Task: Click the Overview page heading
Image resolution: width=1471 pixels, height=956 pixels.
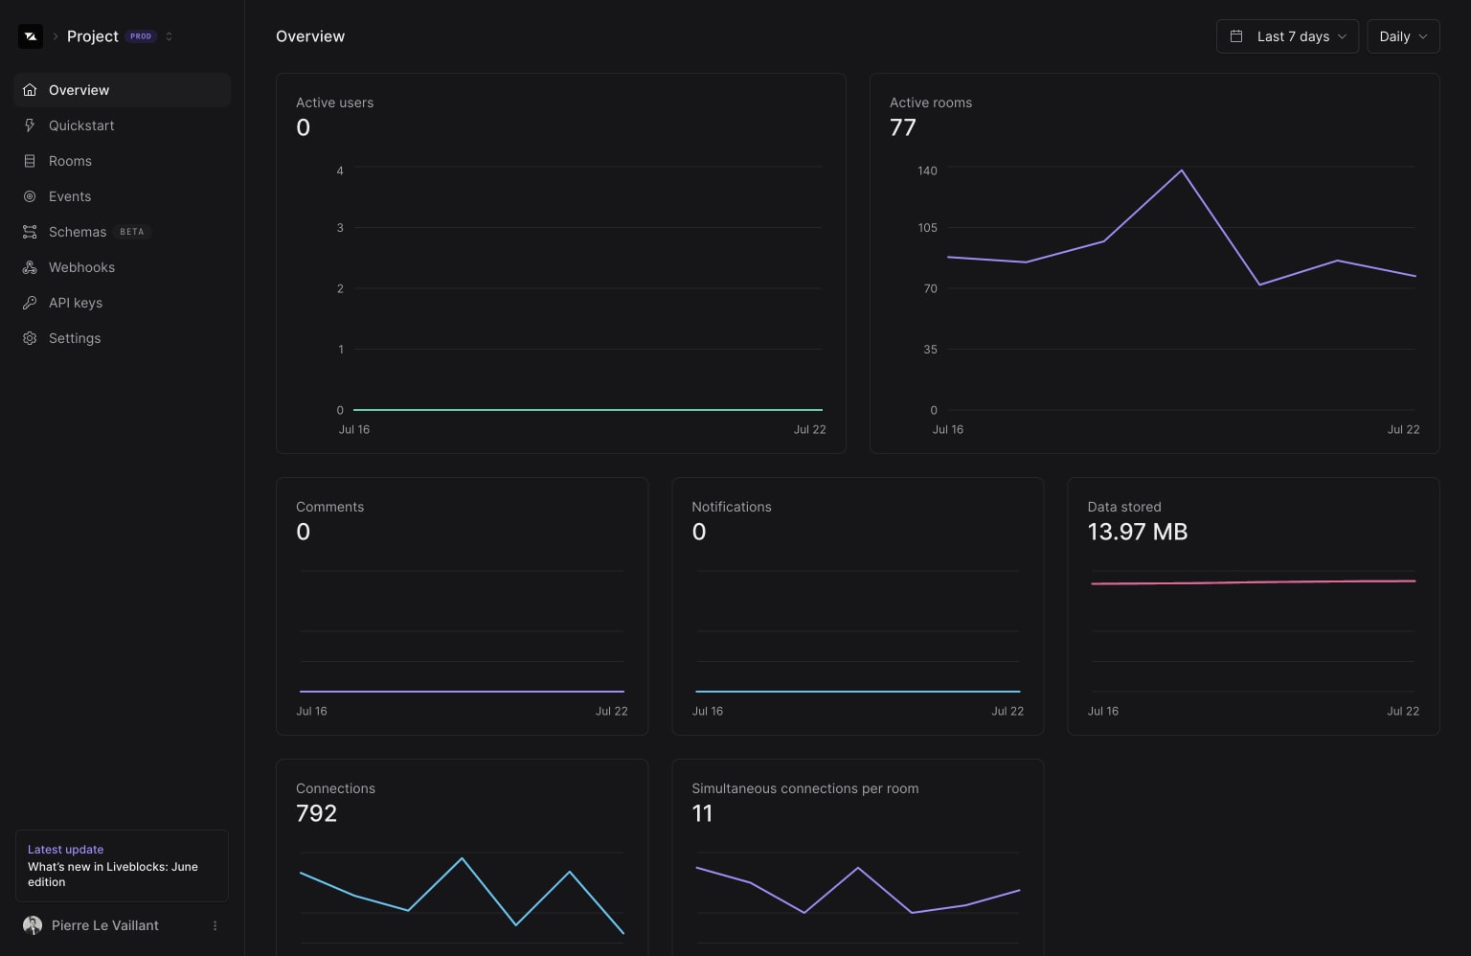Action: coord(310,36)
